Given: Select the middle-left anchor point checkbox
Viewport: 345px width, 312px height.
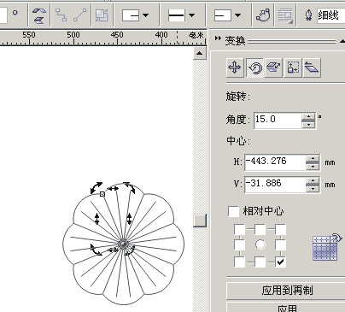Looking at the screenshot, I should coord(239,244).
